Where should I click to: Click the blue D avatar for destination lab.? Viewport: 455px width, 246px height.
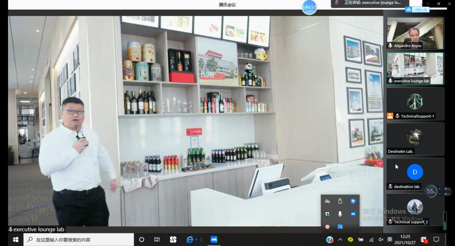pyautogui.click(x=415, y=172)
